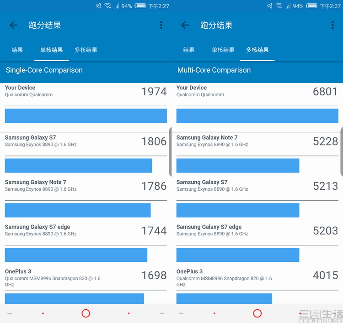Open three-dot overflow menu on Multi-Core screen
Image resolution: width=343 pixels, height=323 pixels.
coord(332,26)
